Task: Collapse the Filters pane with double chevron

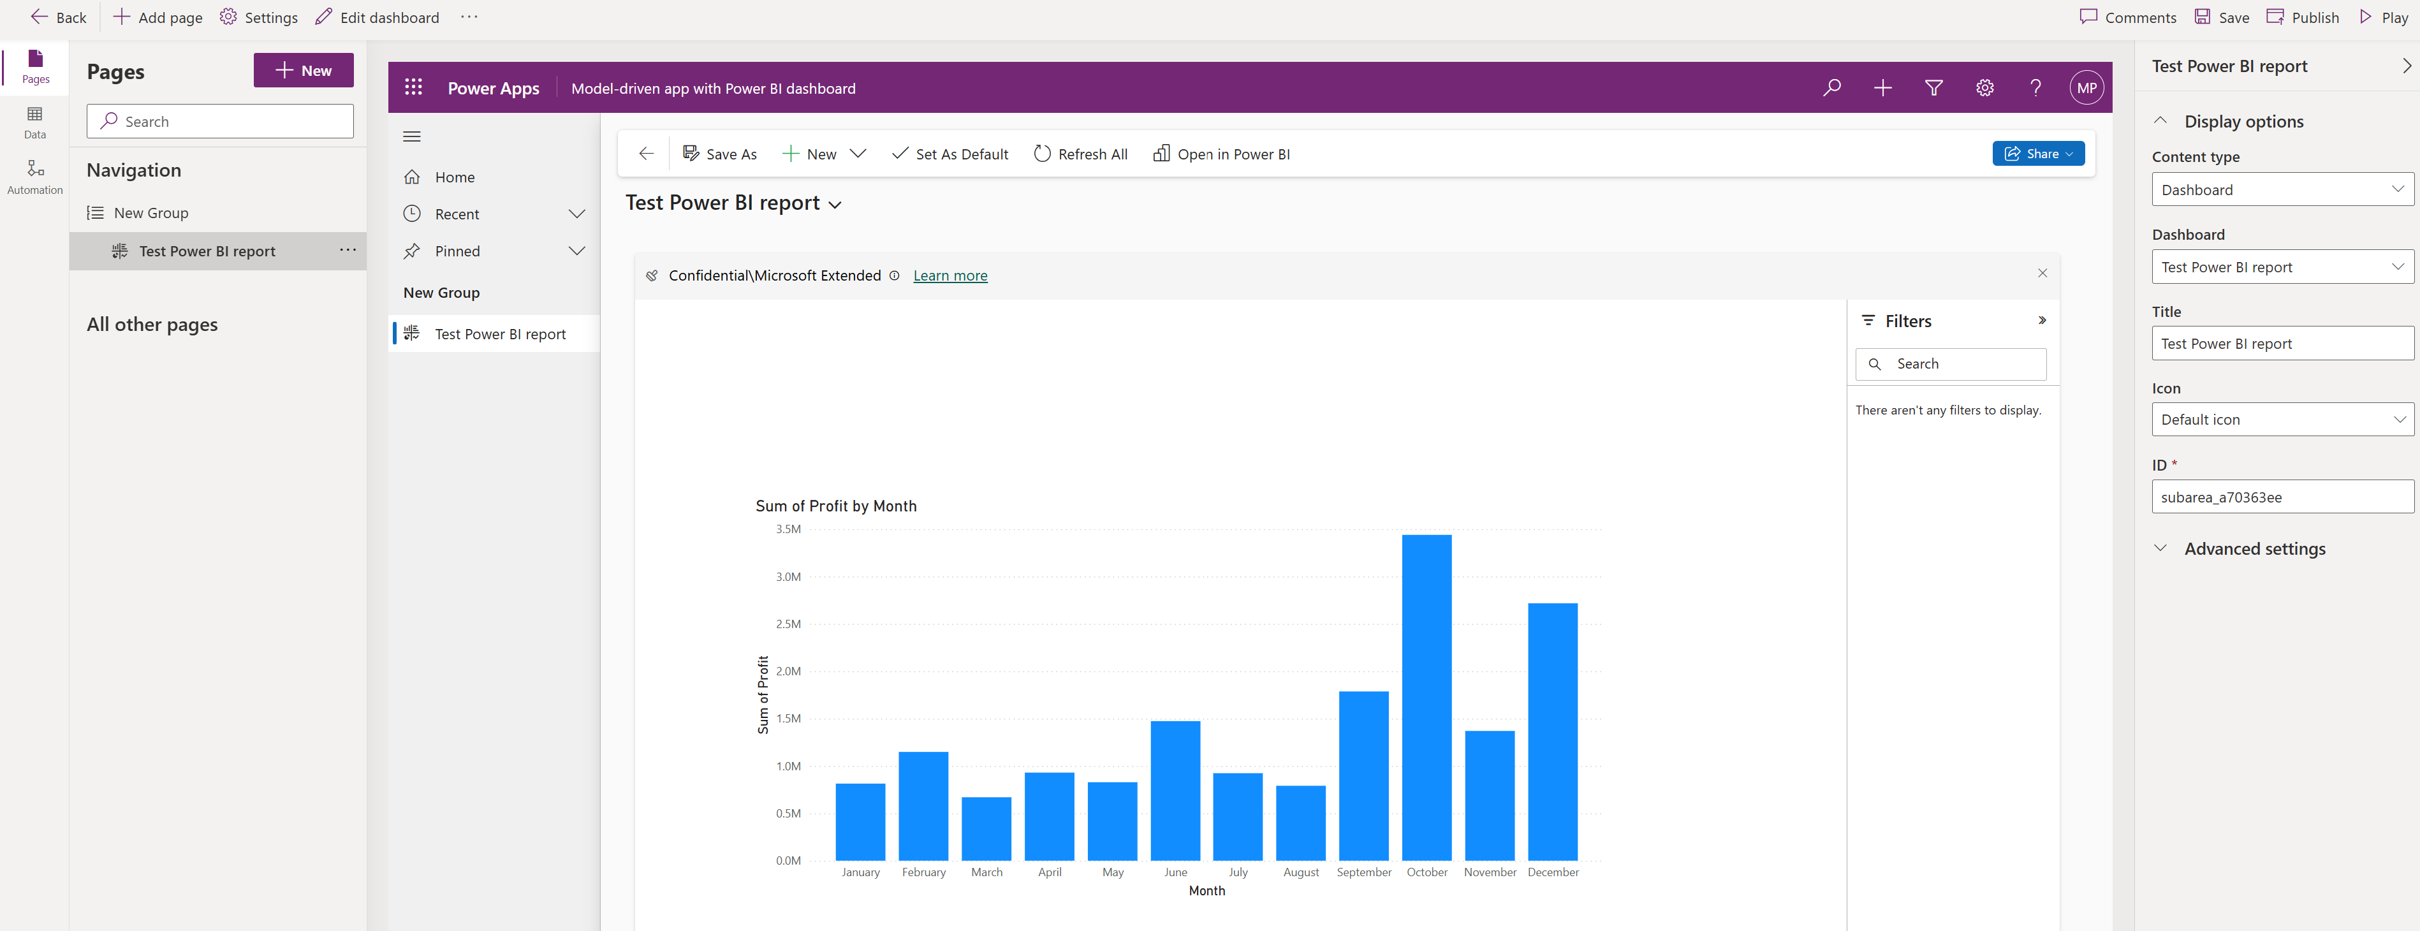Action: 2041,320
